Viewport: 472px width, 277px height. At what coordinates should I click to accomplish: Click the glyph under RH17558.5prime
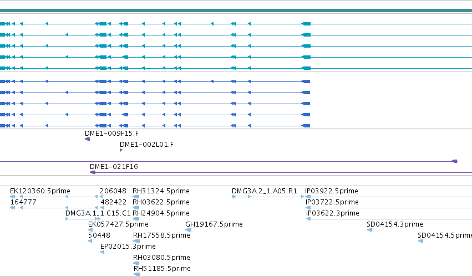(x=136, y=241)
